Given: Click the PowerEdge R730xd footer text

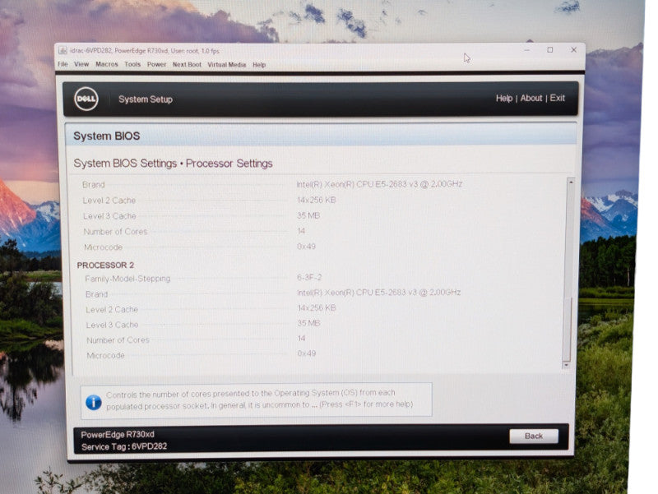Looking at the screenshot, I should 118,435.
